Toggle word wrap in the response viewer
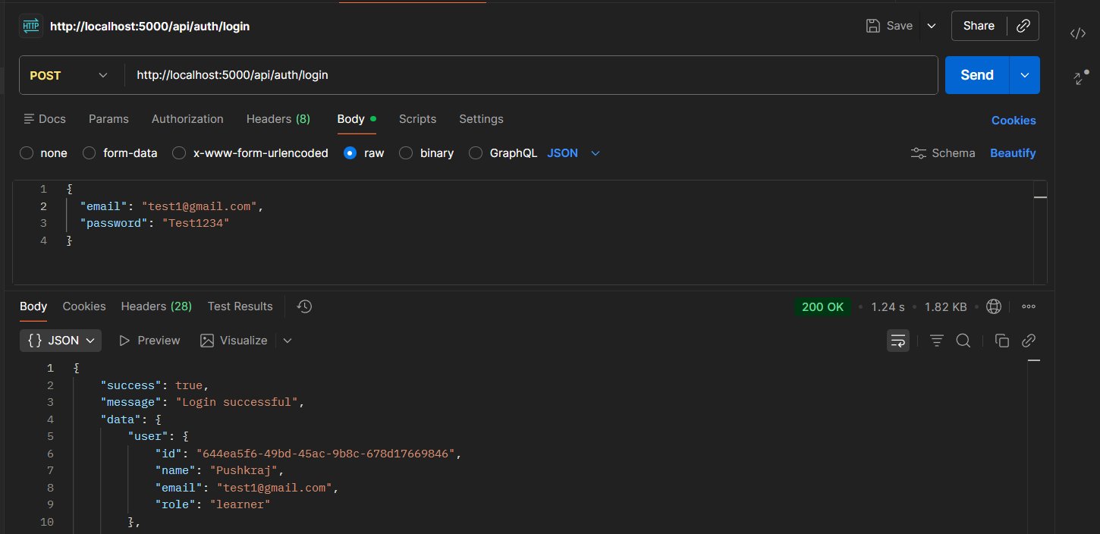 click(898, 341)
